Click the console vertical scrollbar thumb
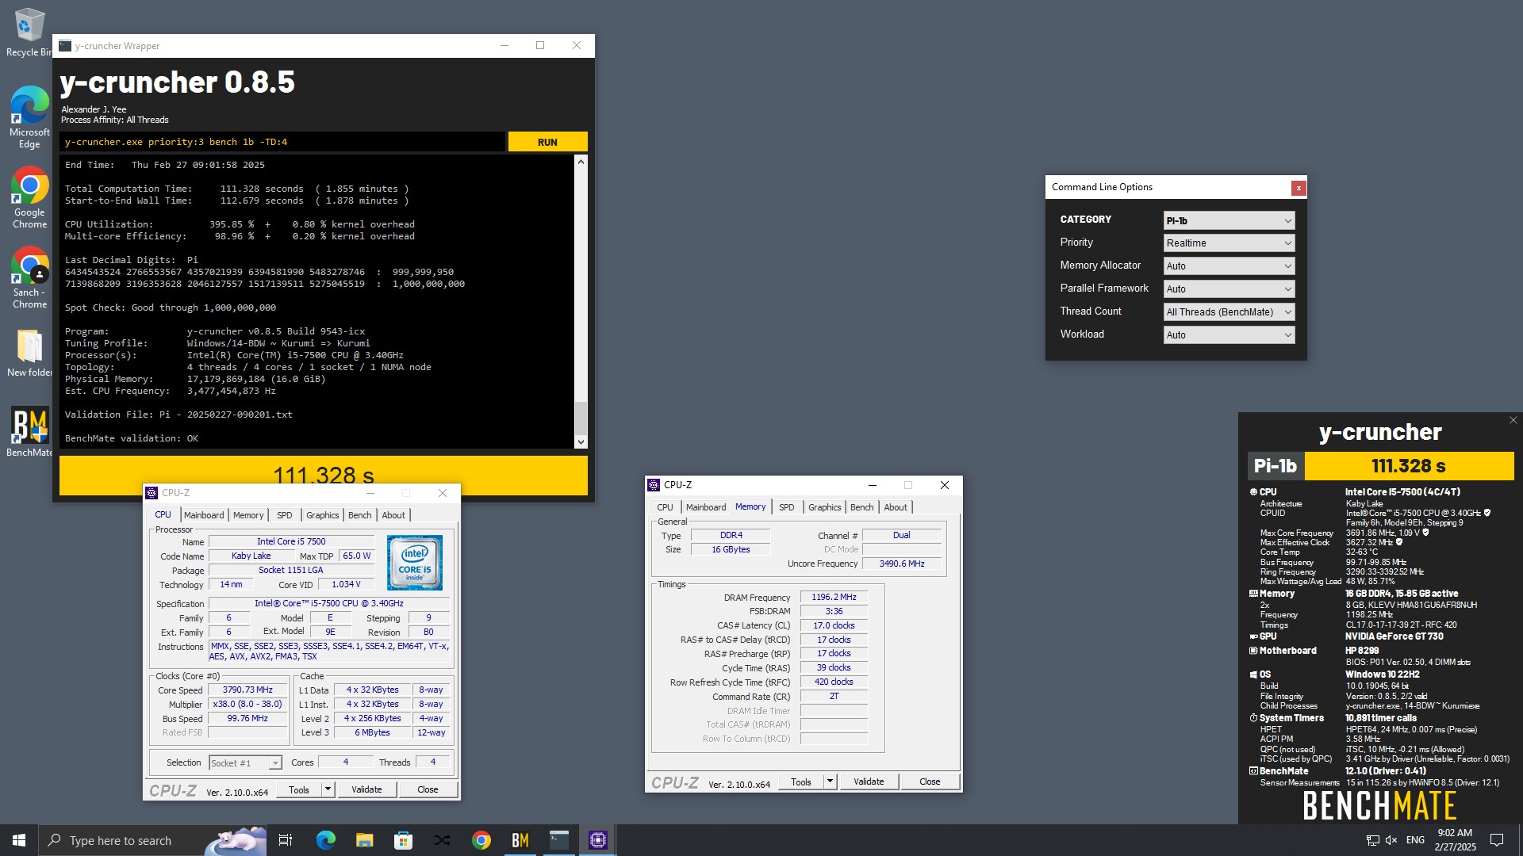This screenshot has height=856, width=1523. tap(581, 418)
